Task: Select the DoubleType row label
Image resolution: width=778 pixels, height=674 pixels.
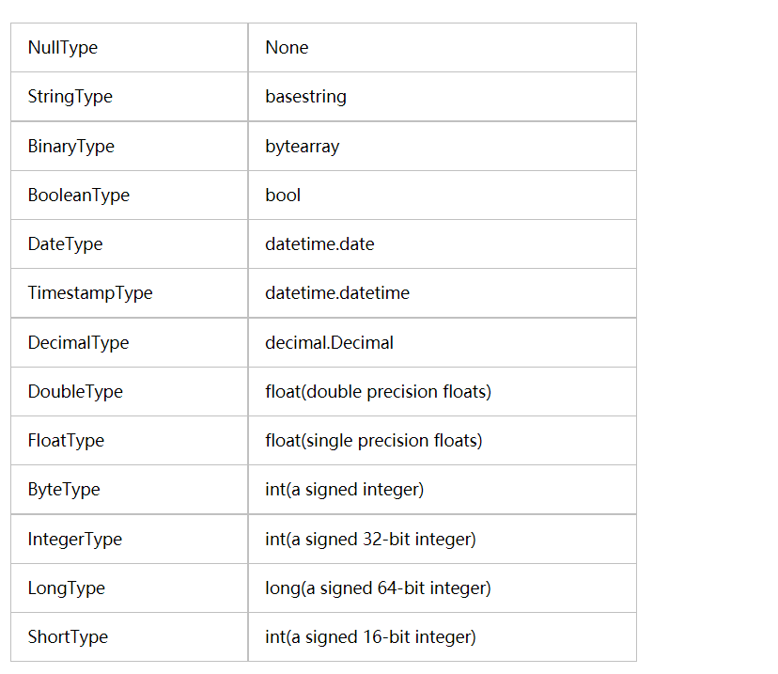Action: 75,392
